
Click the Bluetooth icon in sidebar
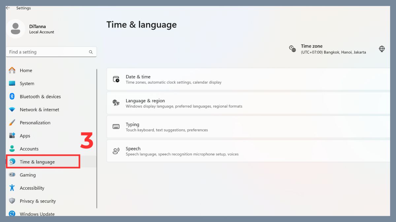coord(12,96)
